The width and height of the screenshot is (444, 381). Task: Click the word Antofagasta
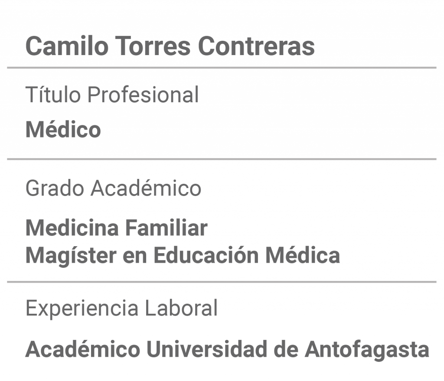[x=367, y=349]
